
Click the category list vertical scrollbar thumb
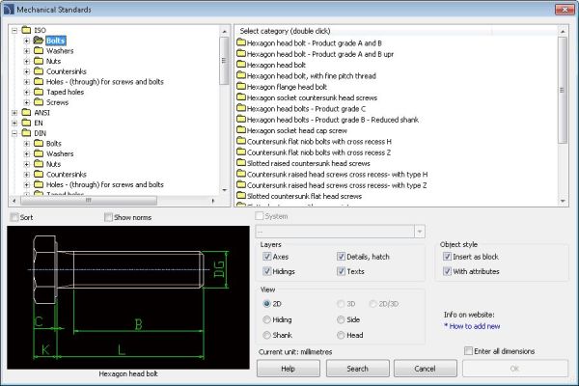tap(563, 90)
